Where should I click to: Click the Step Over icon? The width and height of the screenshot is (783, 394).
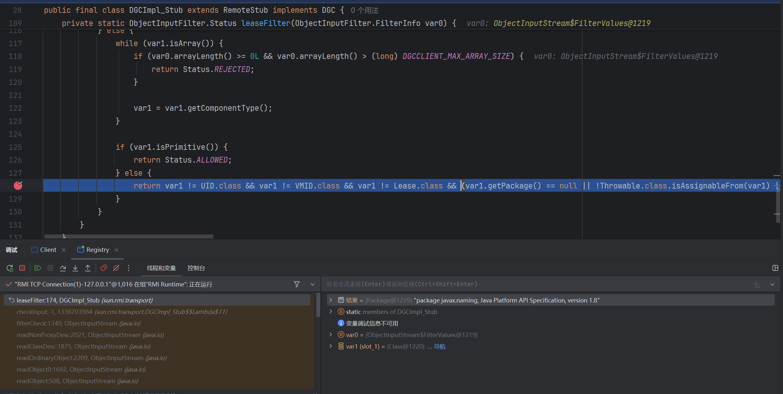(63, 268)
